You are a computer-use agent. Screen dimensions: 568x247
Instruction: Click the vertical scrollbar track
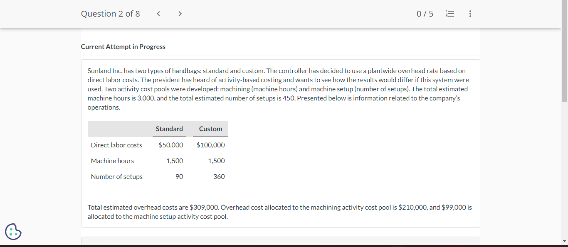click(x=564, y=166)
